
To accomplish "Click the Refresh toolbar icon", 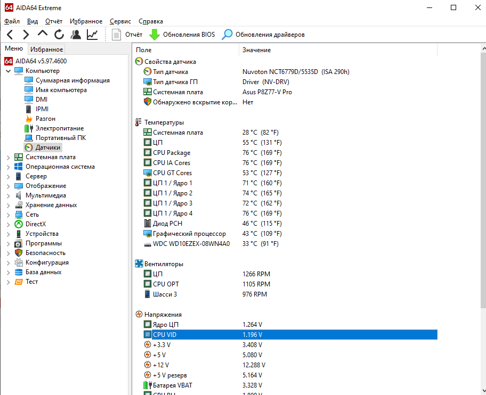I will coord(59,35).
